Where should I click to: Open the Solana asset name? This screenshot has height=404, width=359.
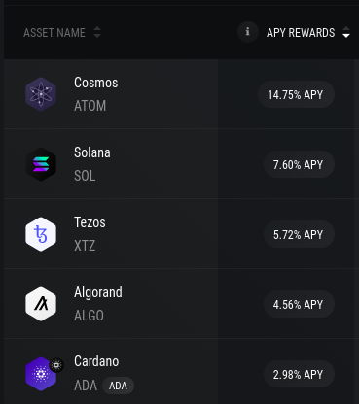tap(92, 152)
